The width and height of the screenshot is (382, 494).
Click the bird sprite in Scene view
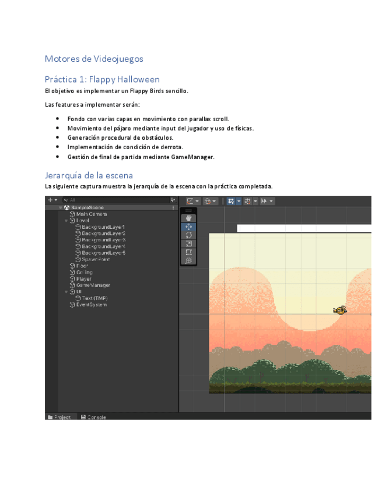click(340, 310)
